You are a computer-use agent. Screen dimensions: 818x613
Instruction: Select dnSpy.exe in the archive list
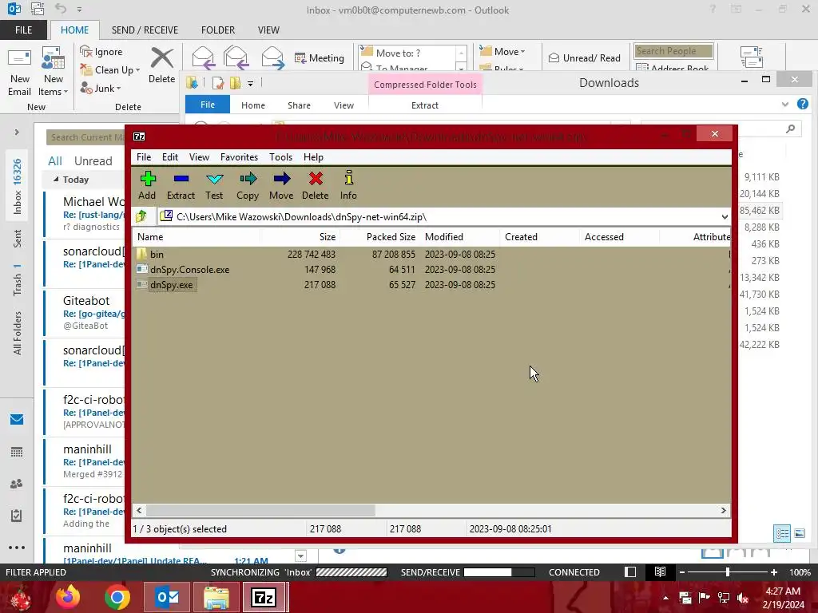pyautogui.click(x=171, y=285)
